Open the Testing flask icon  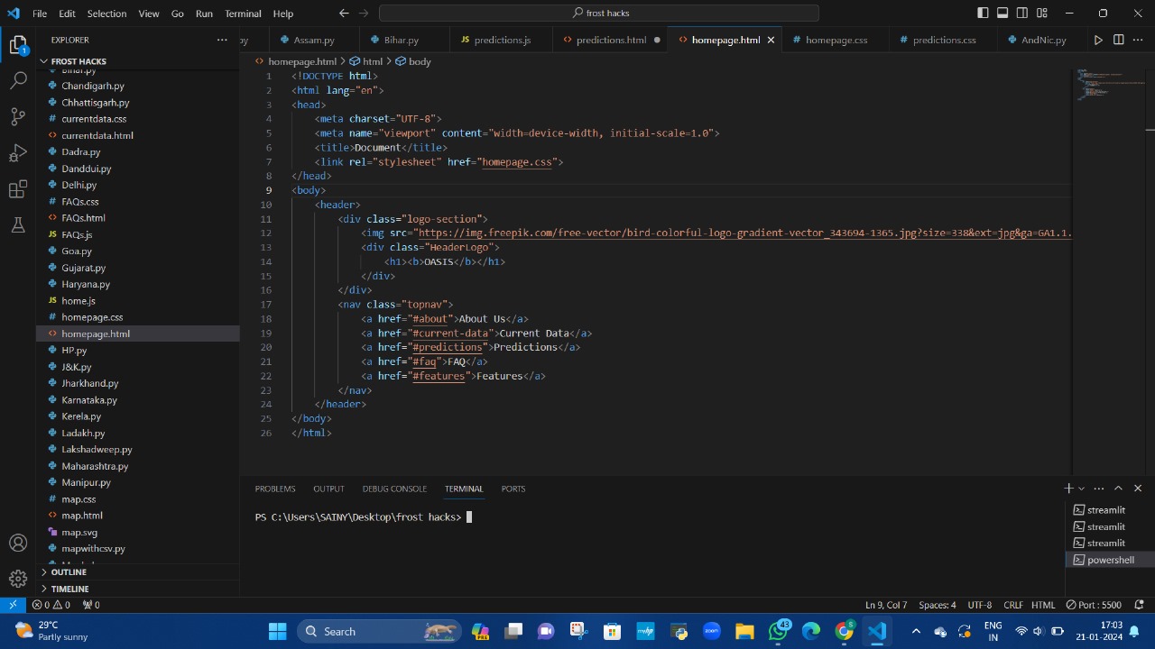pyautogui.click(x=18, y=225)
